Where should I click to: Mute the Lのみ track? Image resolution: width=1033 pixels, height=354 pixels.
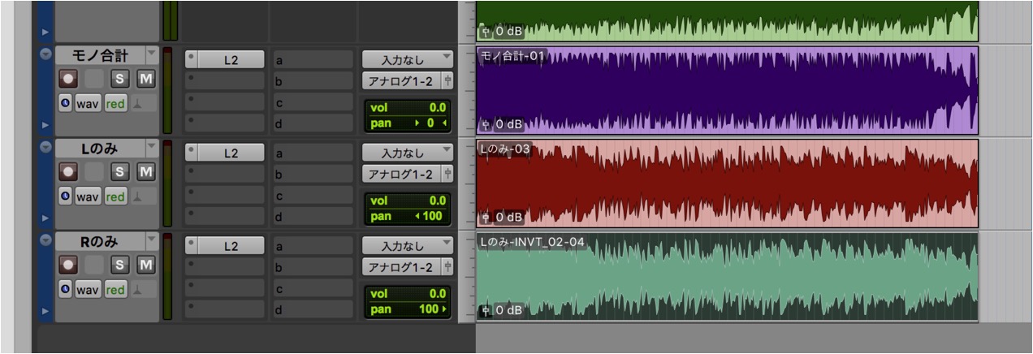pos(145,172)
